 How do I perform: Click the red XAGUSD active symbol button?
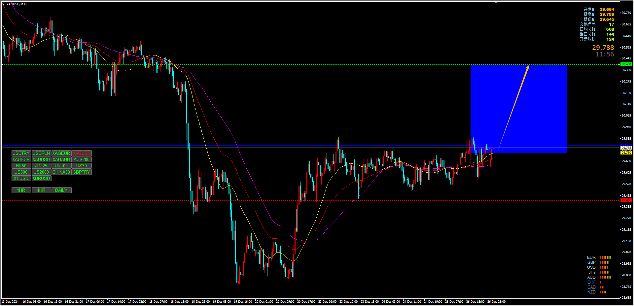(82, 153)
